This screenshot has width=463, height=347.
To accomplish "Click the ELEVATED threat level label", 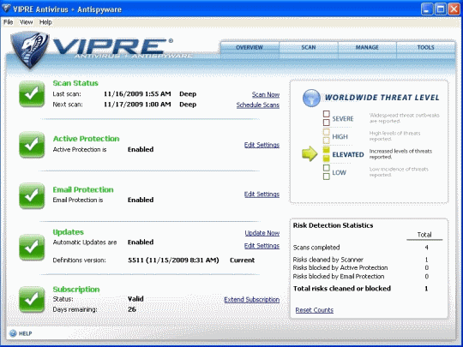I will click(x=348, y=154).
